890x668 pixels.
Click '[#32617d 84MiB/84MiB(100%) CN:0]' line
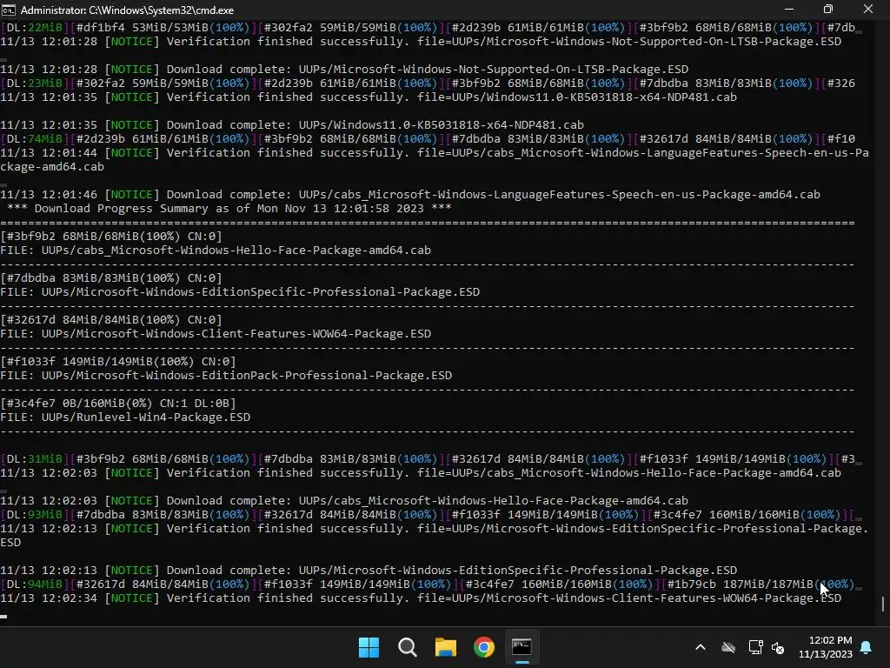111,320
